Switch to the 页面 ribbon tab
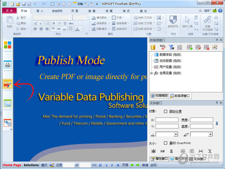This screenshot has height=169, width=225. click(75, 11)
